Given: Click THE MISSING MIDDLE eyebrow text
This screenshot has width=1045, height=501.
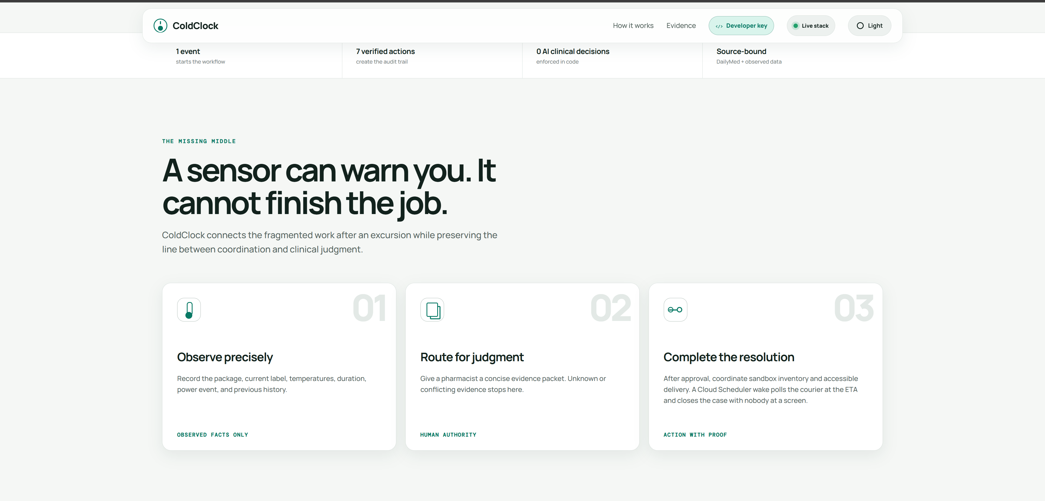Looking at the screenshot, I should coord(199,141).
